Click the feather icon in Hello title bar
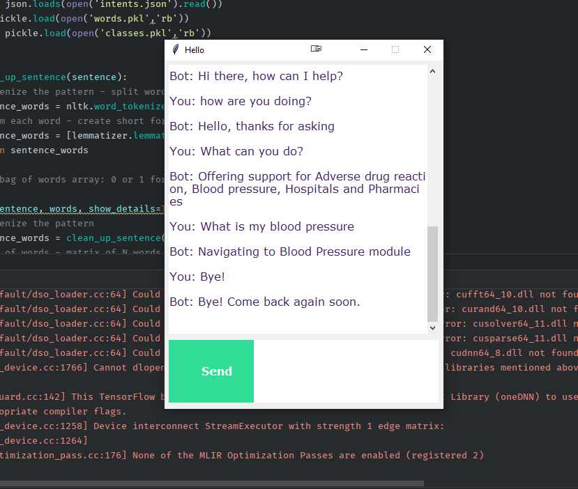Screen dimensions: 578x489 click(176, 49)
